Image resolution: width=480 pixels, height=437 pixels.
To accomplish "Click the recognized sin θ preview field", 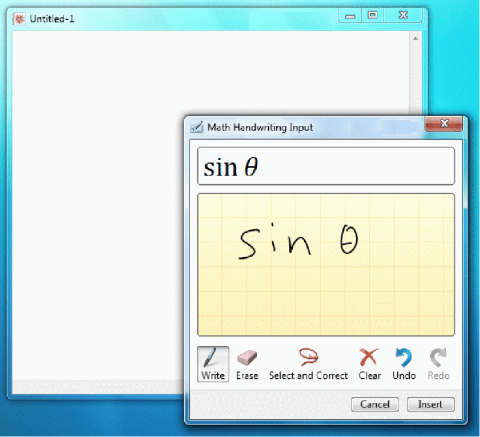I will tap(326, 166).
